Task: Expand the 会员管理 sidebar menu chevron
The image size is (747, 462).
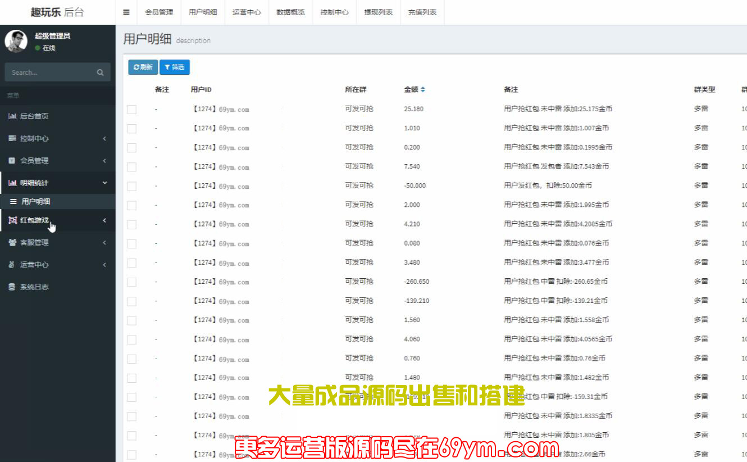Action: (x=104, y=161)
